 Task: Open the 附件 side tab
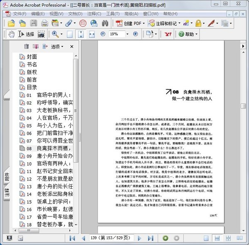(7, 177)
